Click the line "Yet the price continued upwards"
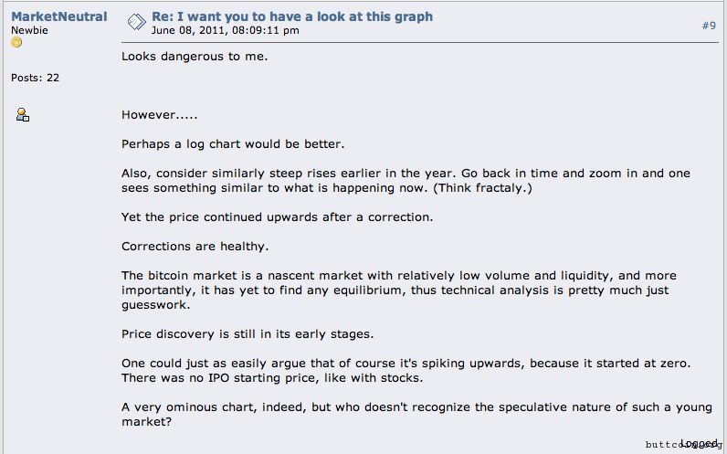727x454 pixels. pyautogui.click(x=277, y=217)
